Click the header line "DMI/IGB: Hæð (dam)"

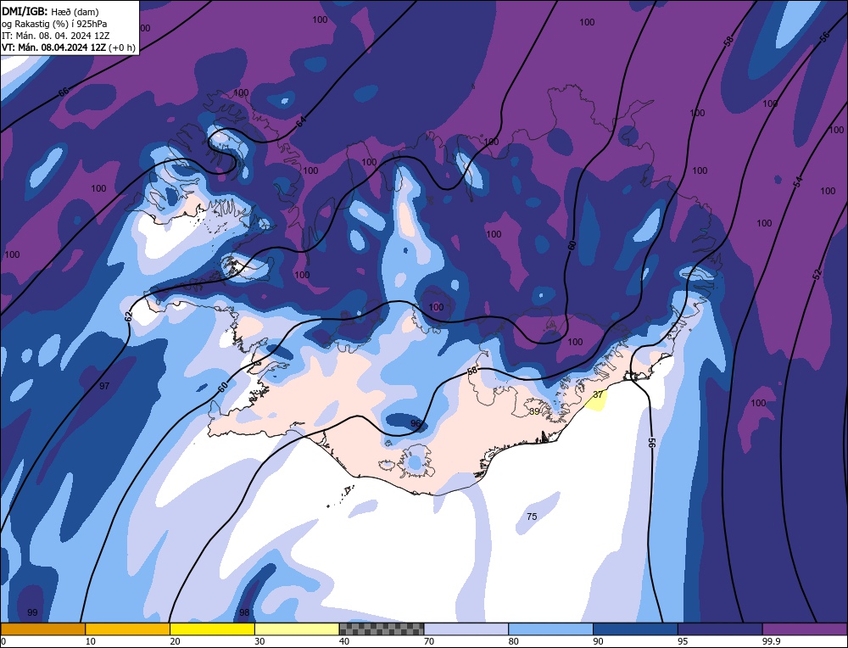click(50, 11)
